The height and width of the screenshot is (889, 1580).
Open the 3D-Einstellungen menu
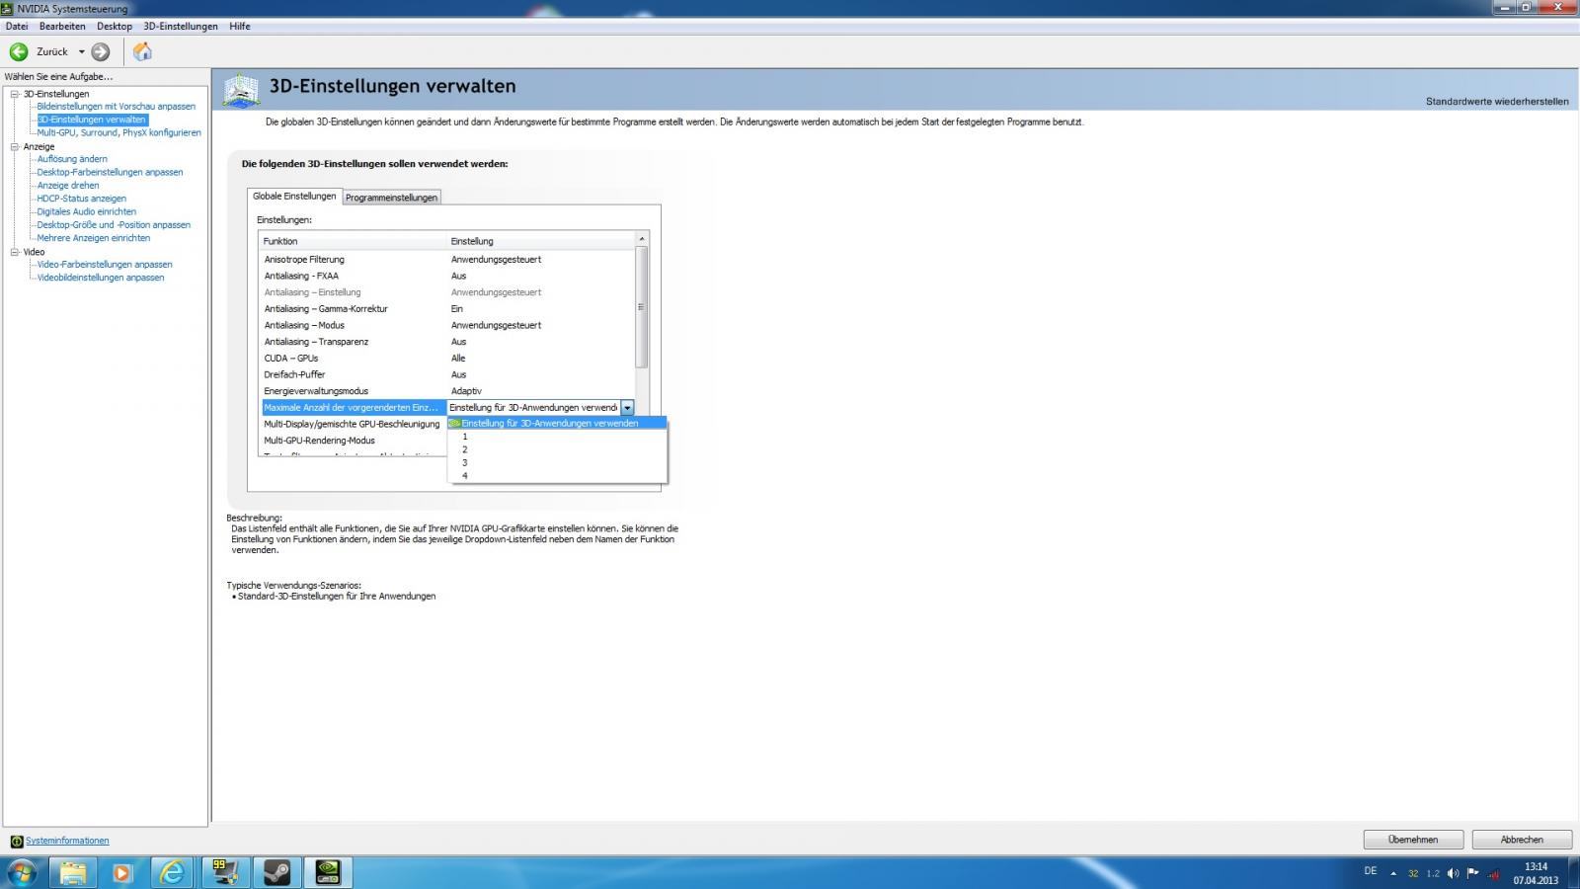click(181, 27)
